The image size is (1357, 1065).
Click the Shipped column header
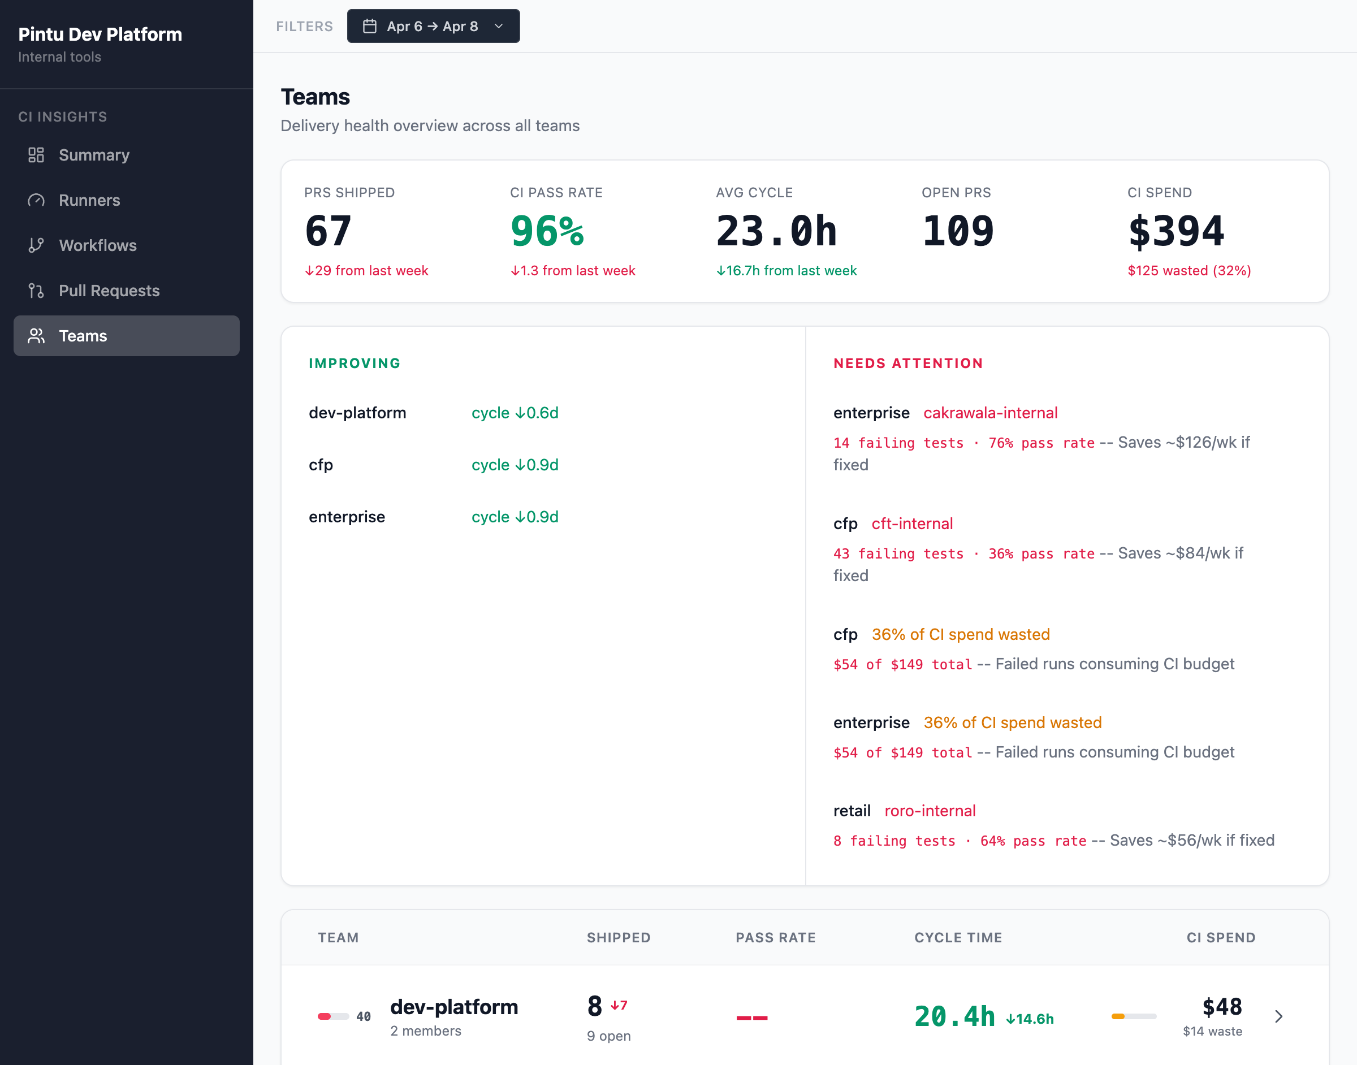coord(618,937)
